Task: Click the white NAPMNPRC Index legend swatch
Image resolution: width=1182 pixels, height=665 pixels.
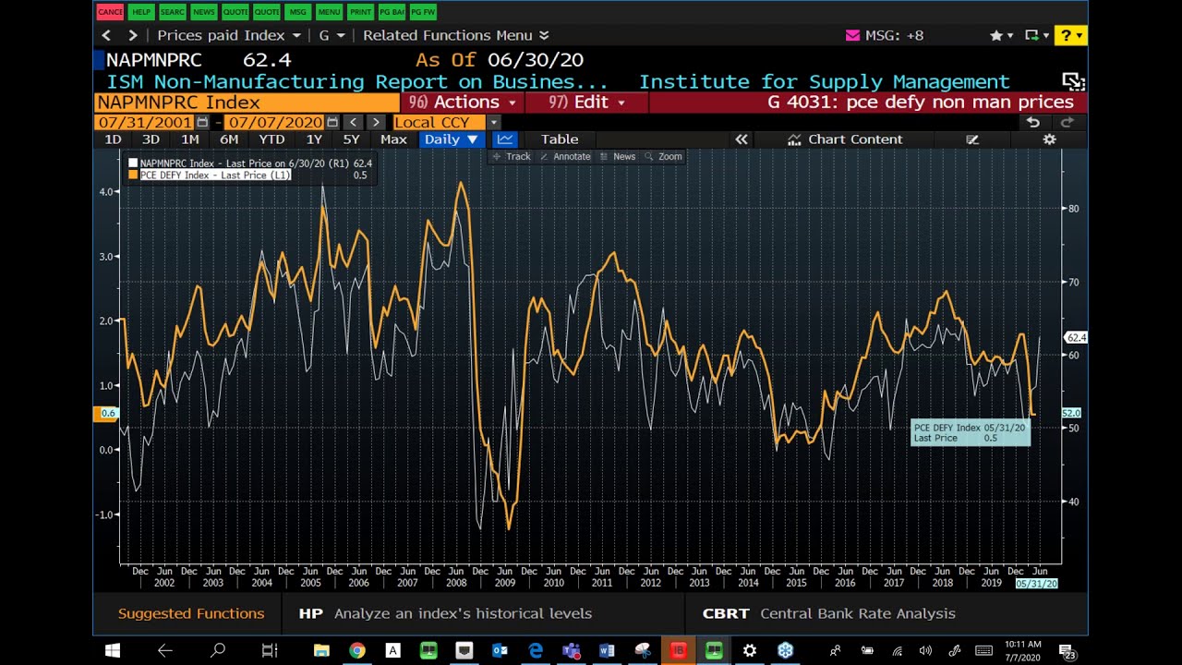Action: click(x=134, y=163)
